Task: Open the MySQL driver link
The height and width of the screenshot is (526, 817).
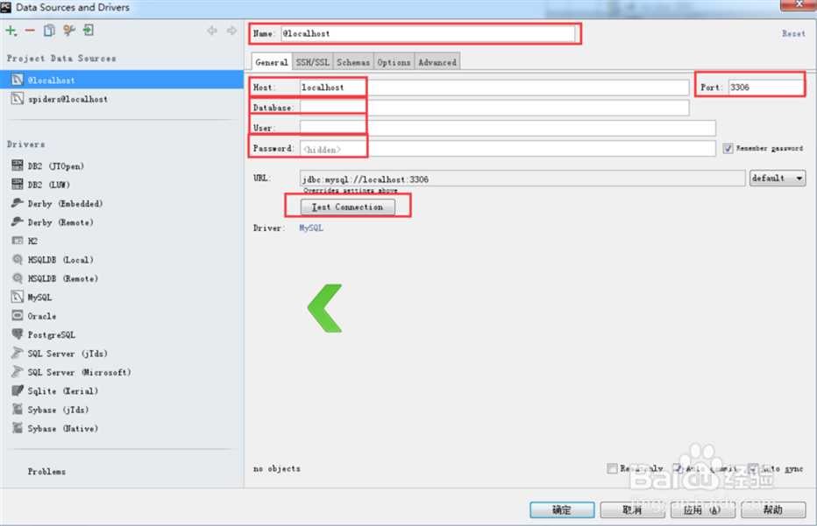Action: coord(311,228)
